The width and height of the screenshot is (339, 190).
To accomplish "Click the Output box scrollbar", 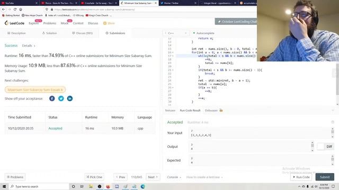I will pos(312,147).
